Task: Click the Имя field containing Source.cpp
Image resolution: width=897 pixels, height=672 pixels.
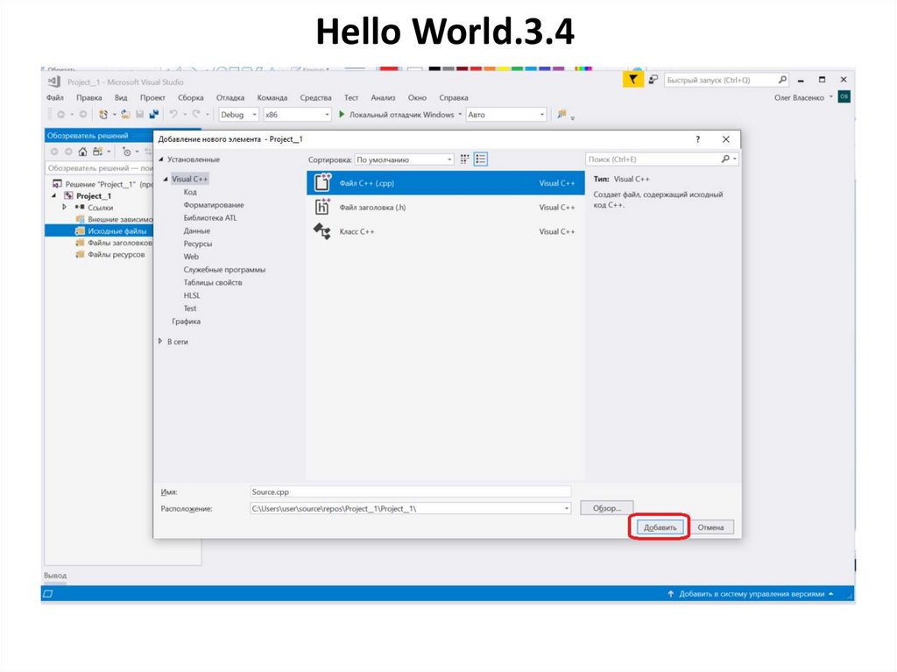Action: coord(411,492)
